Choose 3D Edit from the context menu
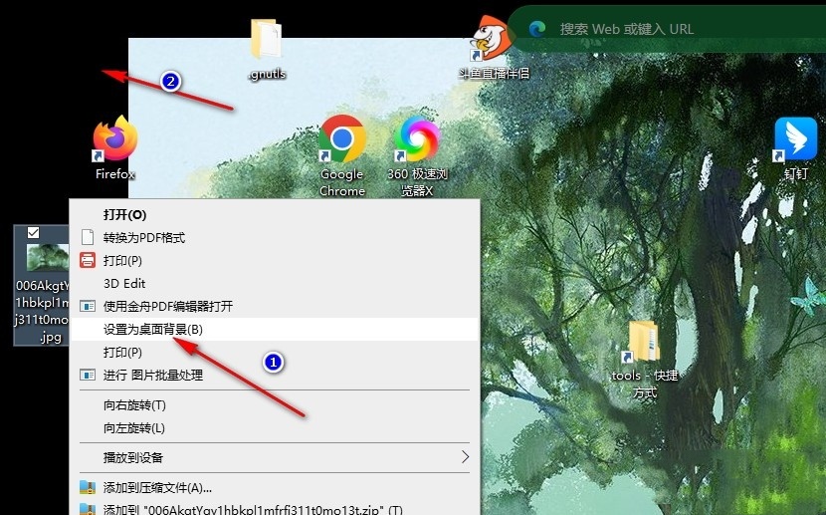 click(x=124, y=283)
